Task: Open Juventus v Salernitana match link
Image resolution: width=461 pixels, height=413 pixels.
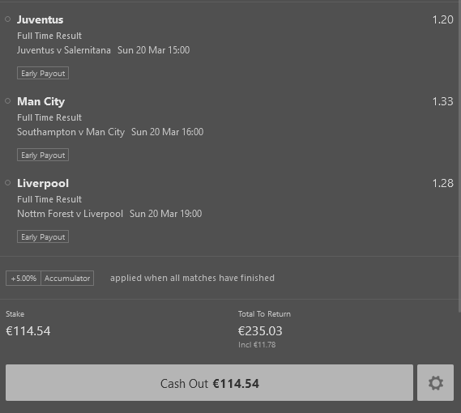Action: [x=64, y=50]
